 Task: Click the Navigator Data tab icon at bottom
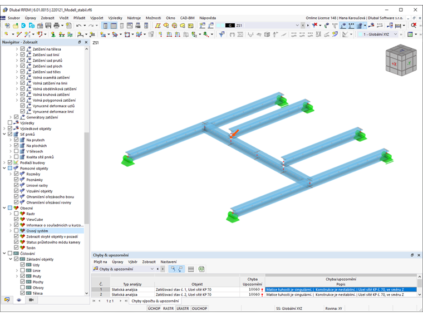pyautogui.click(x=7, y=300)
